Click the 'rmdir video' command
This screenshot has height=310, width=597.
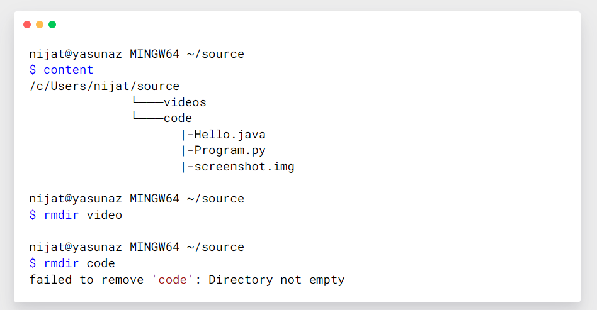(82, 215)
